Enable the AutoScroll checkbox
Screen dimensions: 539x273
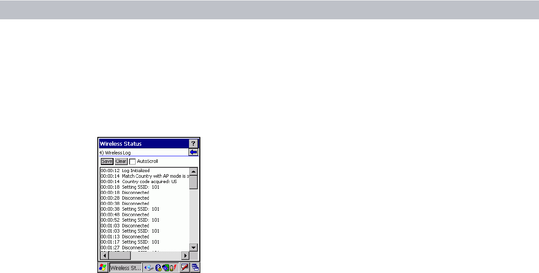(133, 161)
